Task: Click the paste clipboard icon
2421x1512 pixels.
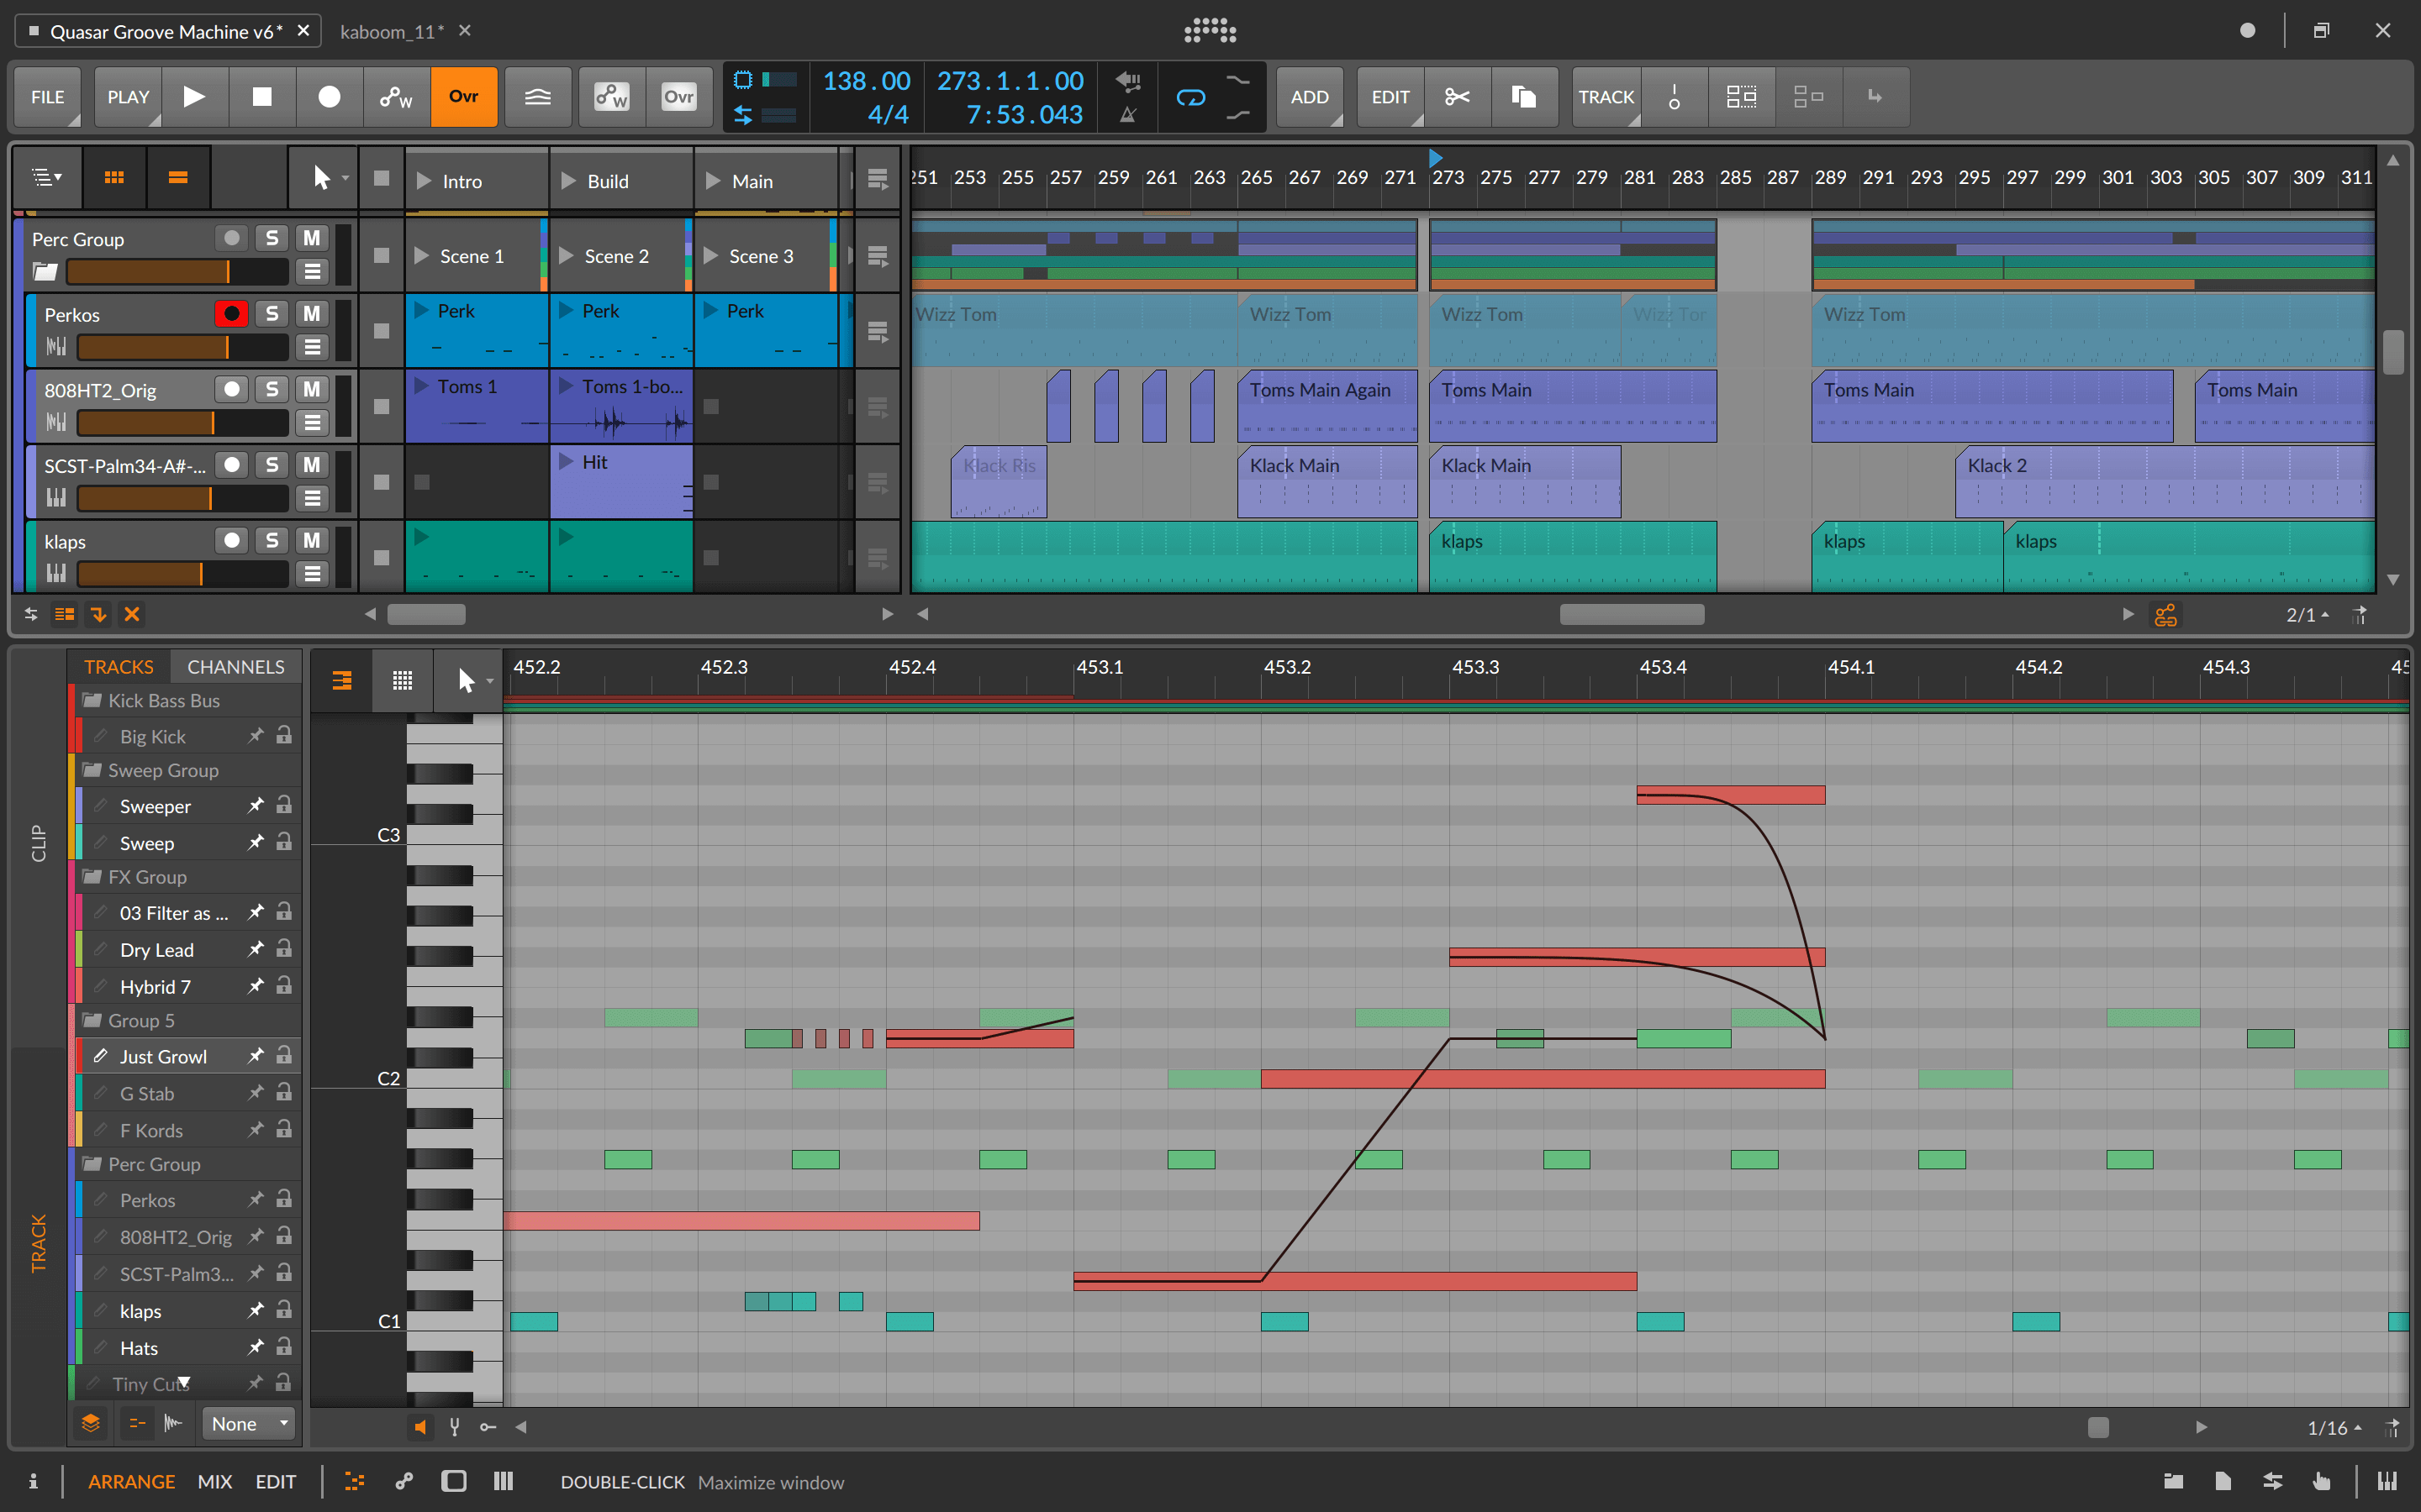Action: (1523, 97)
